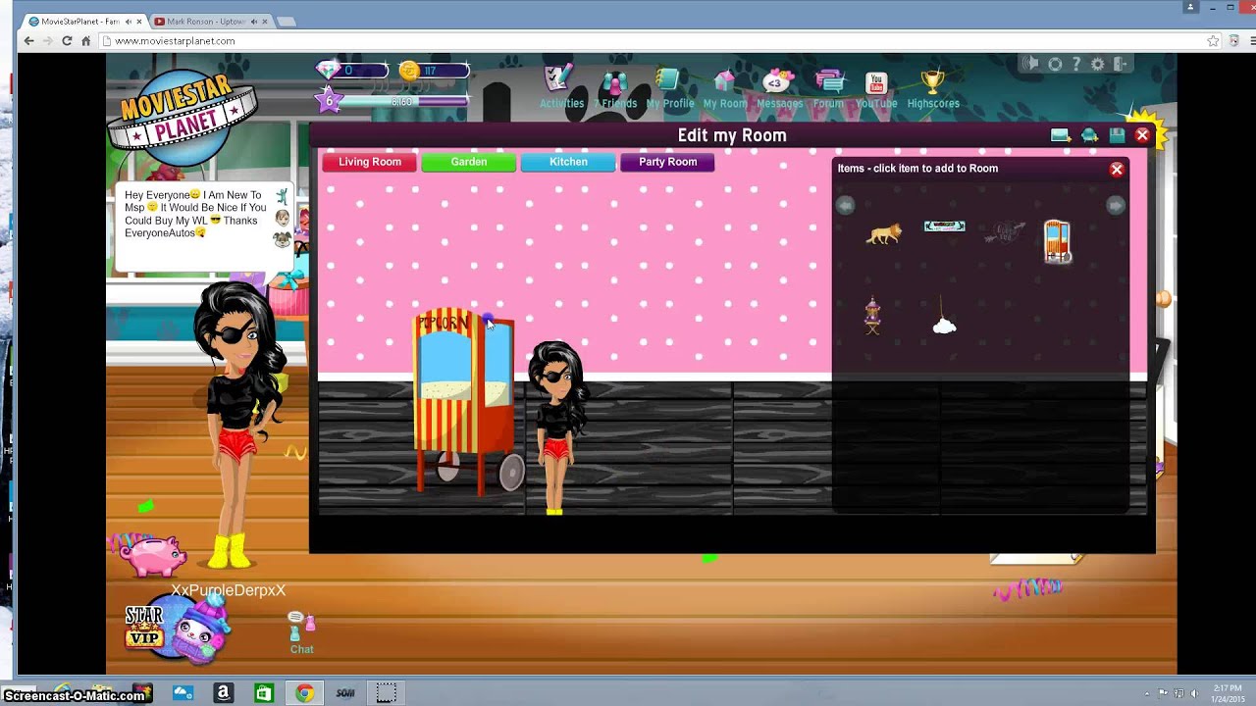The height and width of the screenshot is (706, 1256).
Task: Open Windows Store from taskbar
Action: (x=264, y=693)
